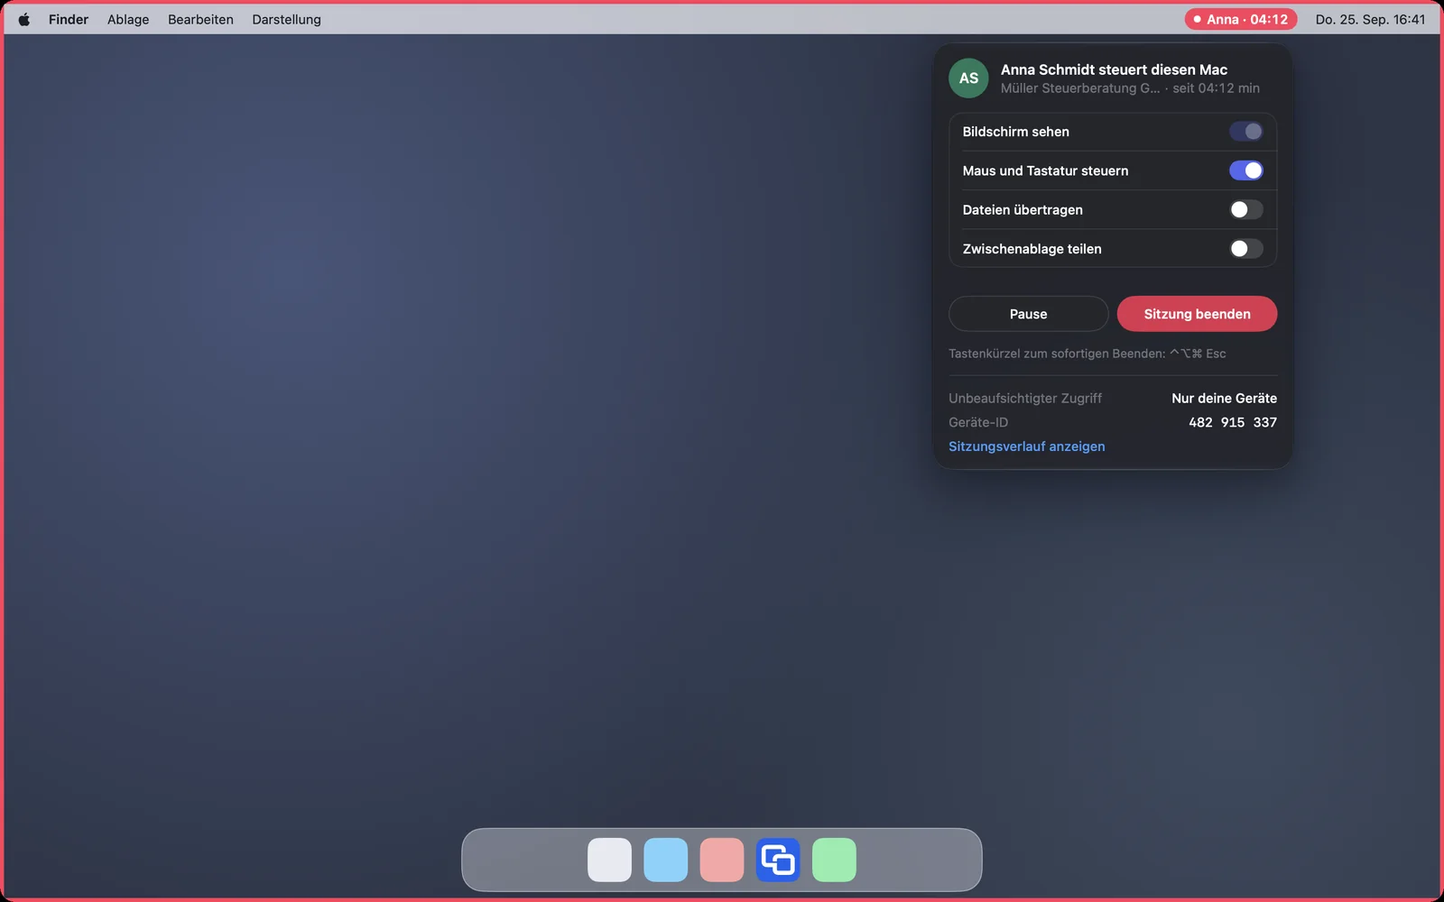The image size is (1444, 902).
Task: Turn on Zwischenablage teilen
Action: [x=1245, y=248]
